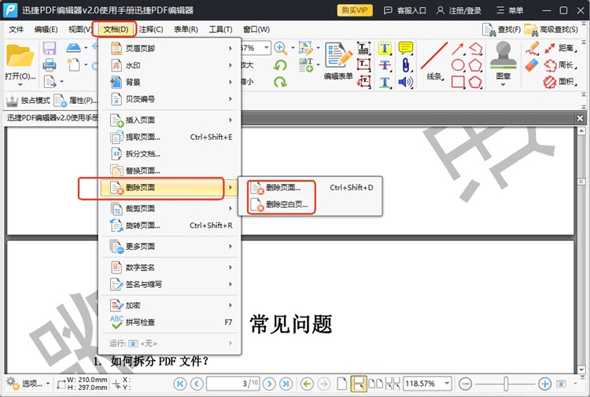Select the strikethrough T tool
Viewport: 590px width, 397px height.
click(x=385, y=65)
